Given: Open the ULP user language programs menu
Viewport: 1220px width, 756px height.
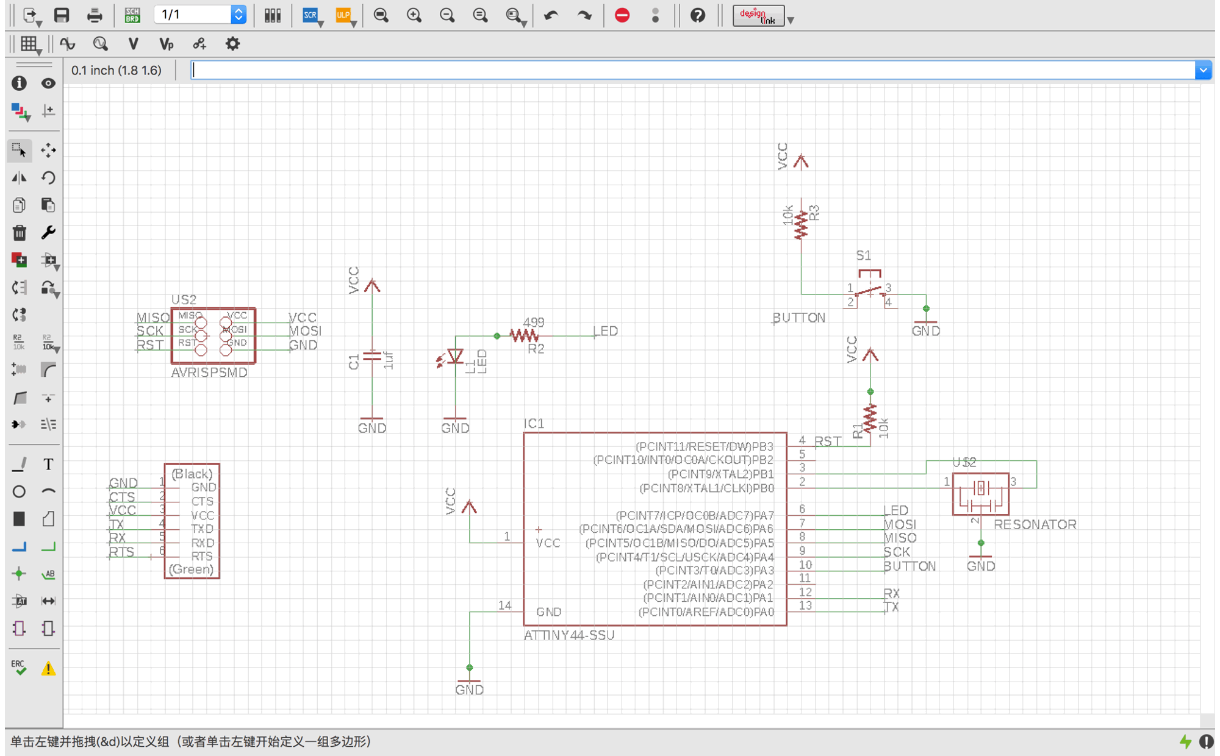Looking at the screenshot, I should (x=345, y=15).
